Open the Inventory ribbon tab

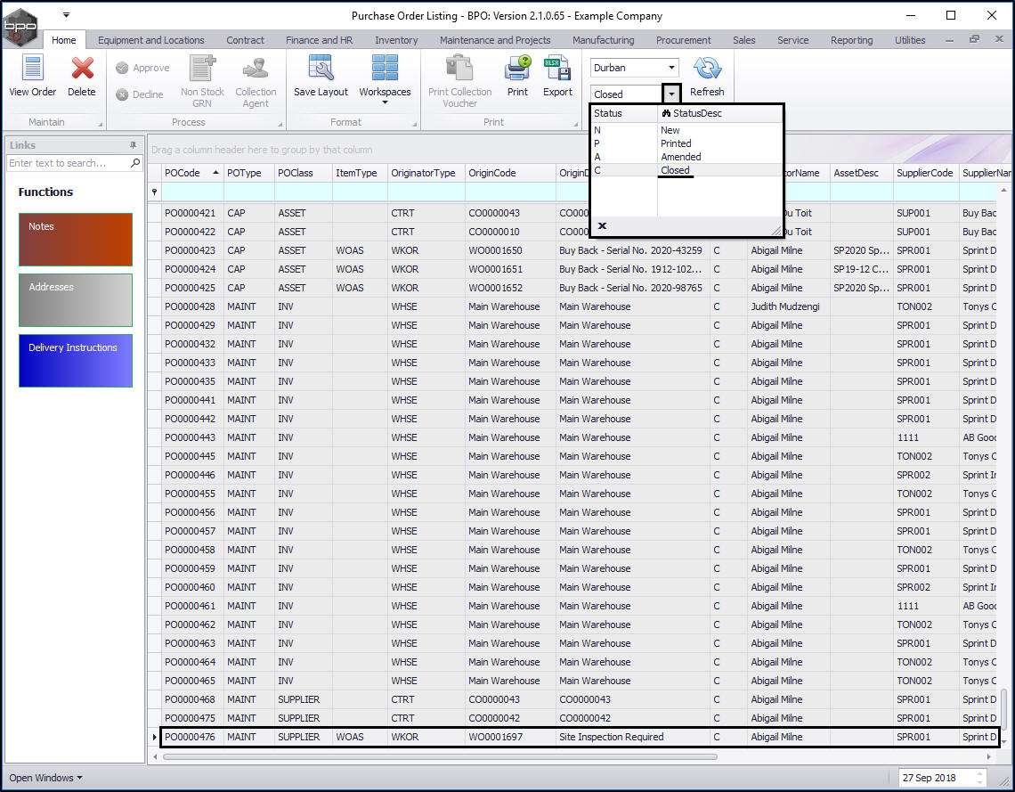click(396, 40)
